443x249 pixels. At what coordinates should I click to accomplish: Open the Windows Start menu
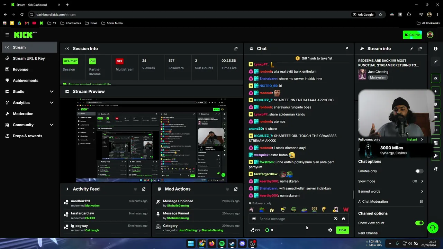tap(191, 243)
